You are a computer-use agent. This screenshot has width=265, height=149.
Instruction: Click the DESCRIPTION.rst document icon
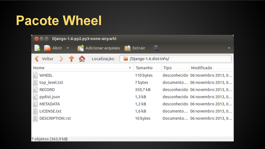(x=35, y=118)
